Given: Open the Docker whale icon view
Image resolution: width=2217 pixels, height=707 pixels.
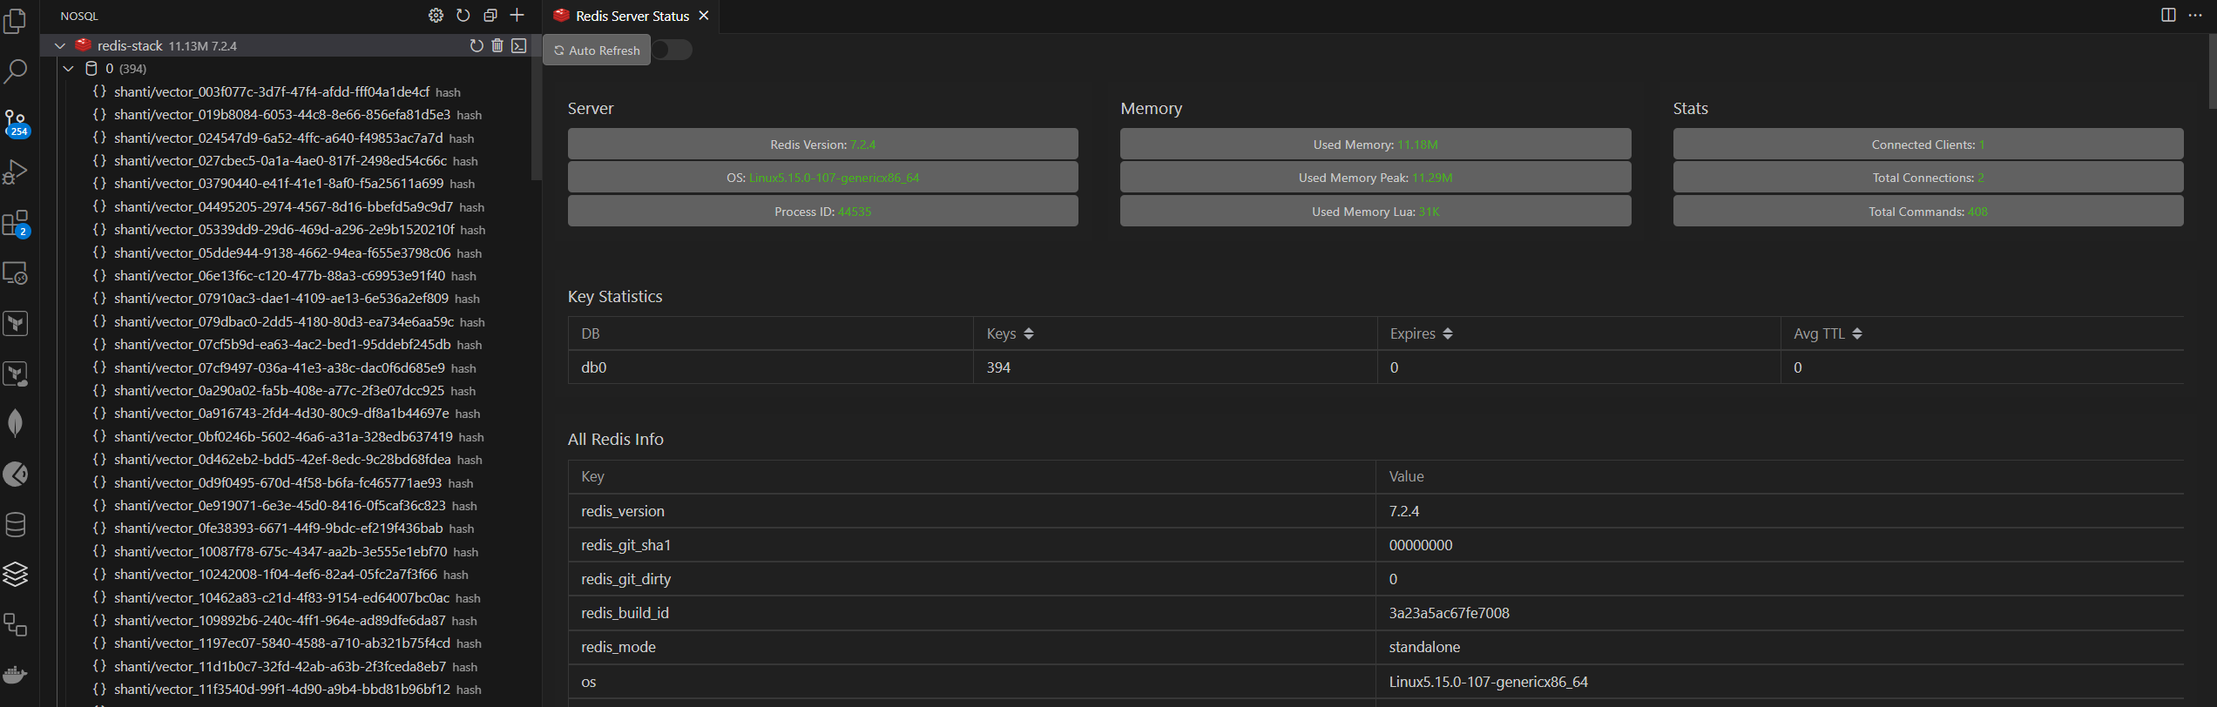Looking at the screenshot, I should point(16,675).
